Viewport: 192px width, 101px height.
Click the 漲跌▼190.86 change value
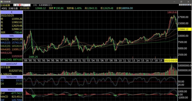56,8
